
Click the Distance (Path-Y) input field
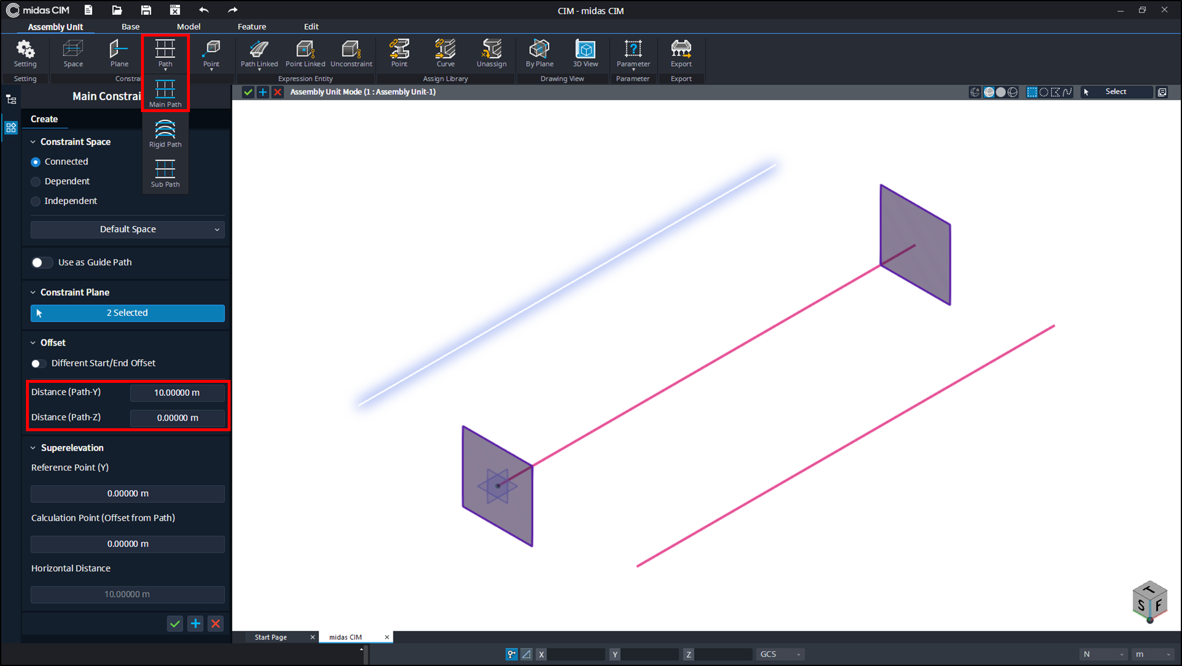coord(177,393)
